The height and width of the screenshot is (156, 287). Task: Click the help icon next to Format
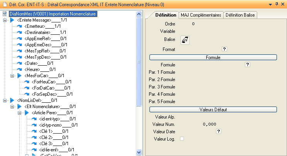tap(224, 49)
